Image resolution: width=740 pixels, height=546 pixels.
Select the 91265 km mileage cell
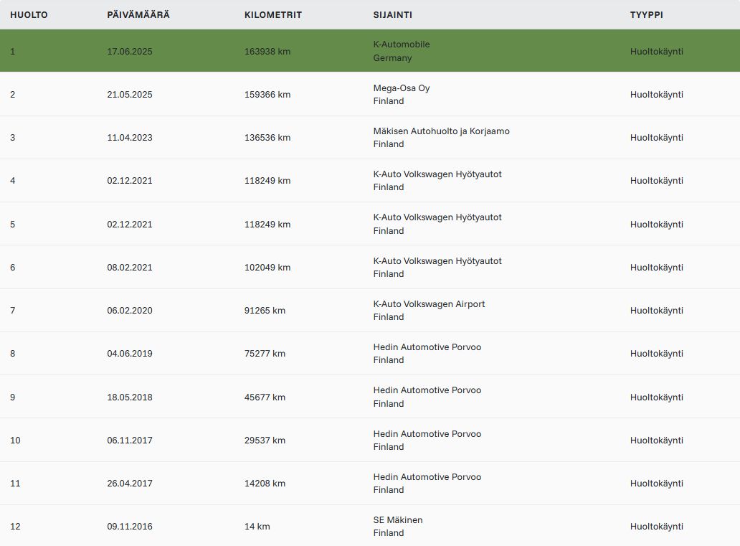pyautogui.click(x=265, y=311)
